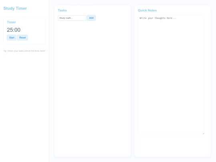Click the Tasks panel heading
Screen dimensions: 216x162
(x=62, y=10)
